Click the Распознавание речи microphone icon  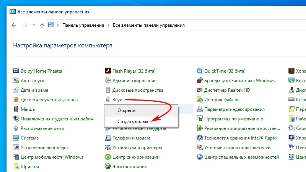(16, 128)
